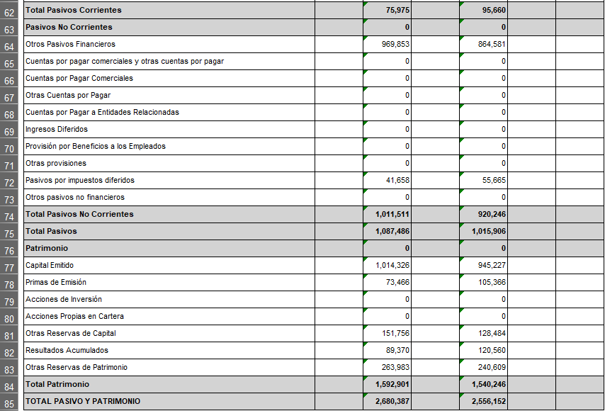Select the 'TOTAL PASIVO Y PATRIMONIO' label cell
This screenshot has width=605, height=411.
[168, 401]
